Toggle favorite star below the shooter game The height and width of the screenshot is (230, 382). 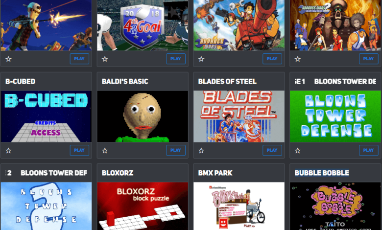coord(8,59)
